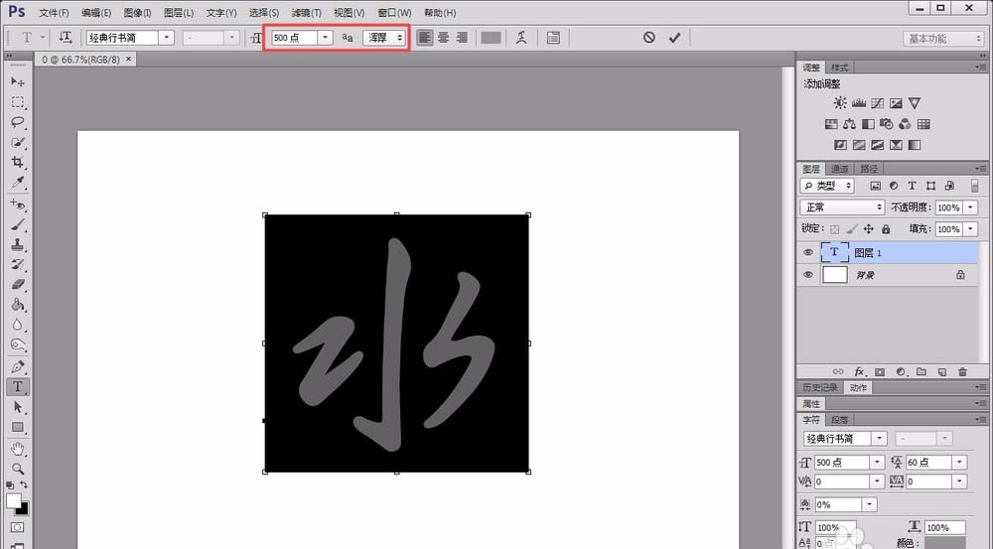Select the Horizontal Type tool
Screen dimensions: 993x549
[x=18, y=387]
